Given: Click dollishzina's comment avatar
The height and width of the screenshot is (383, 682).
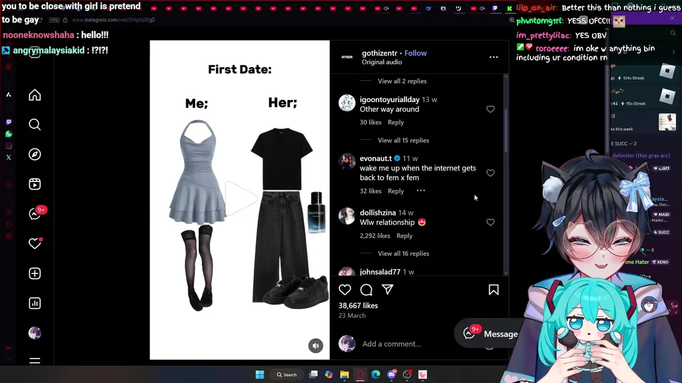Looking at the screenshot, I should coord(347,216).
